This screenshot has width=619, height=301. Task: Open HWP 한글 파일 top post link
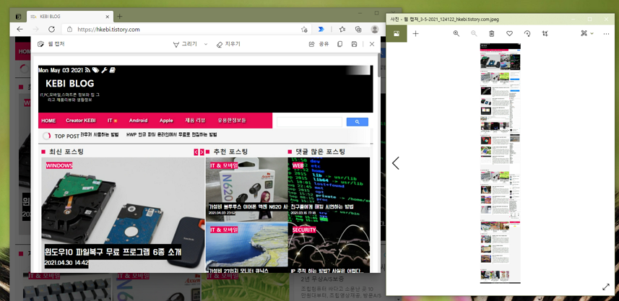click(x=172, y=134)
